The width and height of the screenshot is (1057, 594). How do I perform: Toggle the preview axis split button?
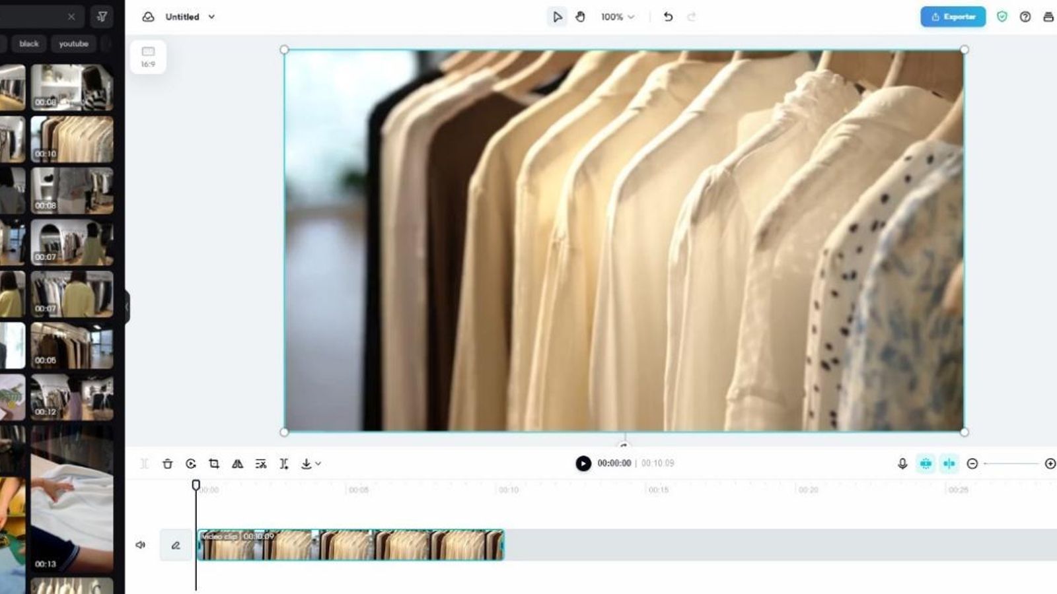tap(949, 464)
